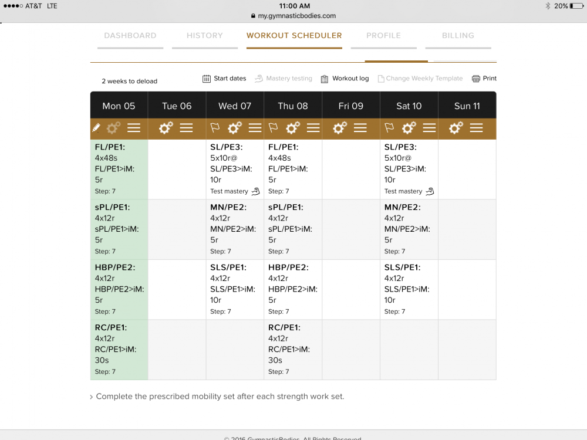Image resolution: width=587 pixels, height=440 pixels.
Task: Expand the mobility set instruction chevron
Action: pyautogui.click(x=92, y=397)
